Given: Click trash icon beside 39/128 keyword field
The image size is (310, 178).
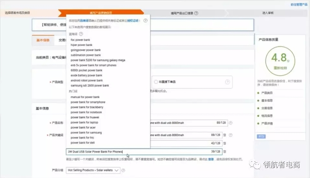Looking at the screenshot, I should pyautogui.click(x=225, y=152).
